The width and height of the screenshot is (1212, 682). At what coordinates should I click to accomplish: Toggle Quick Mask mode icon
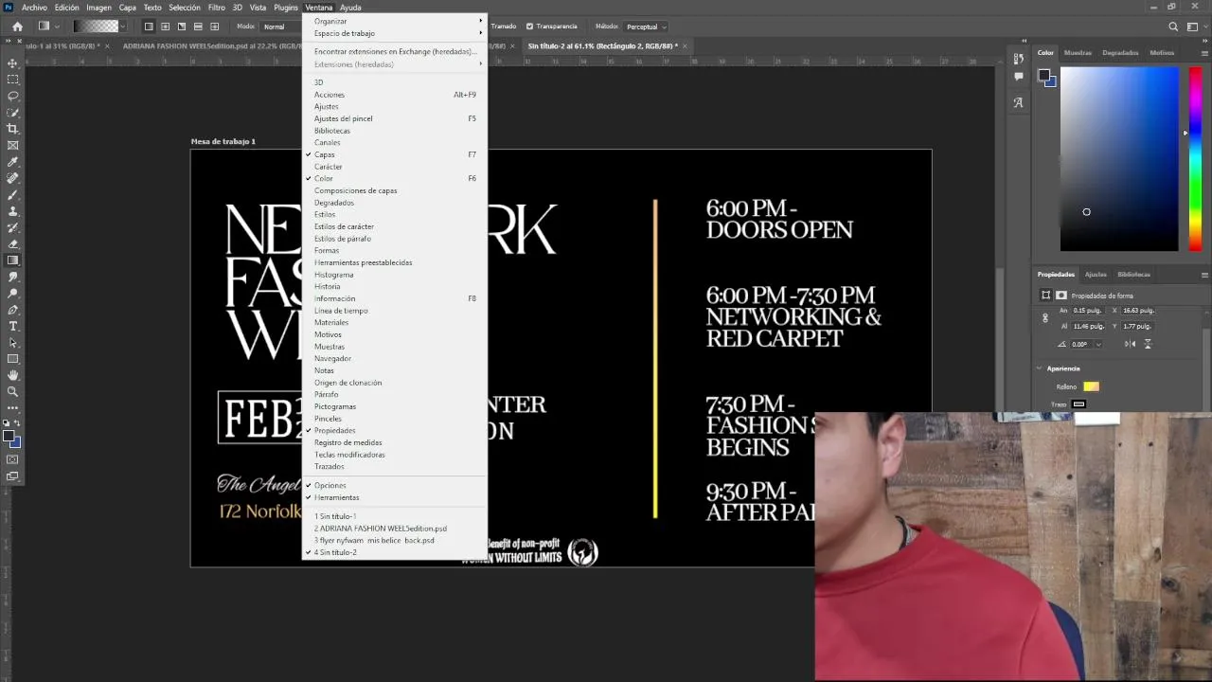coord(13,459)
